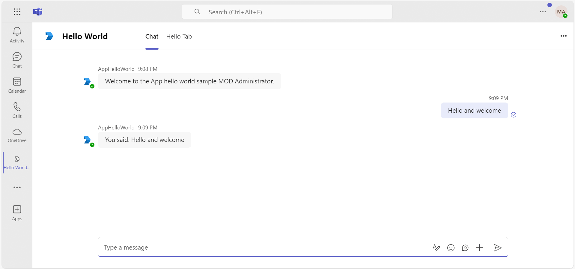
Task: Open more options for Hello World chat
Action: point(564,36)
